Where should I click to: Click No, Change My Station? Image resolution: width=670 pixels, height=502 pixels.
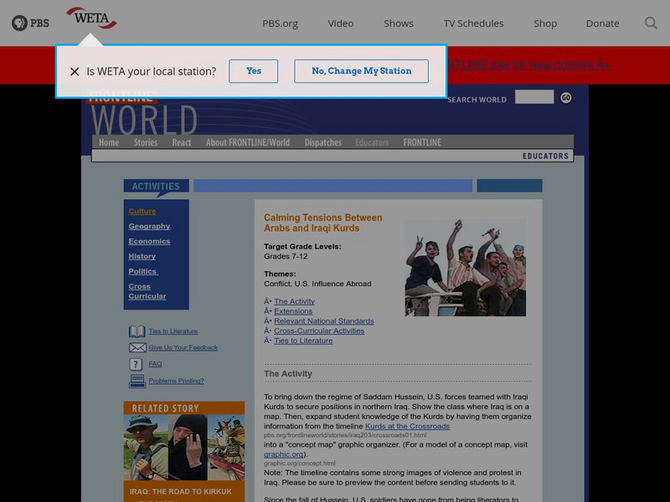tap(362, 71)
